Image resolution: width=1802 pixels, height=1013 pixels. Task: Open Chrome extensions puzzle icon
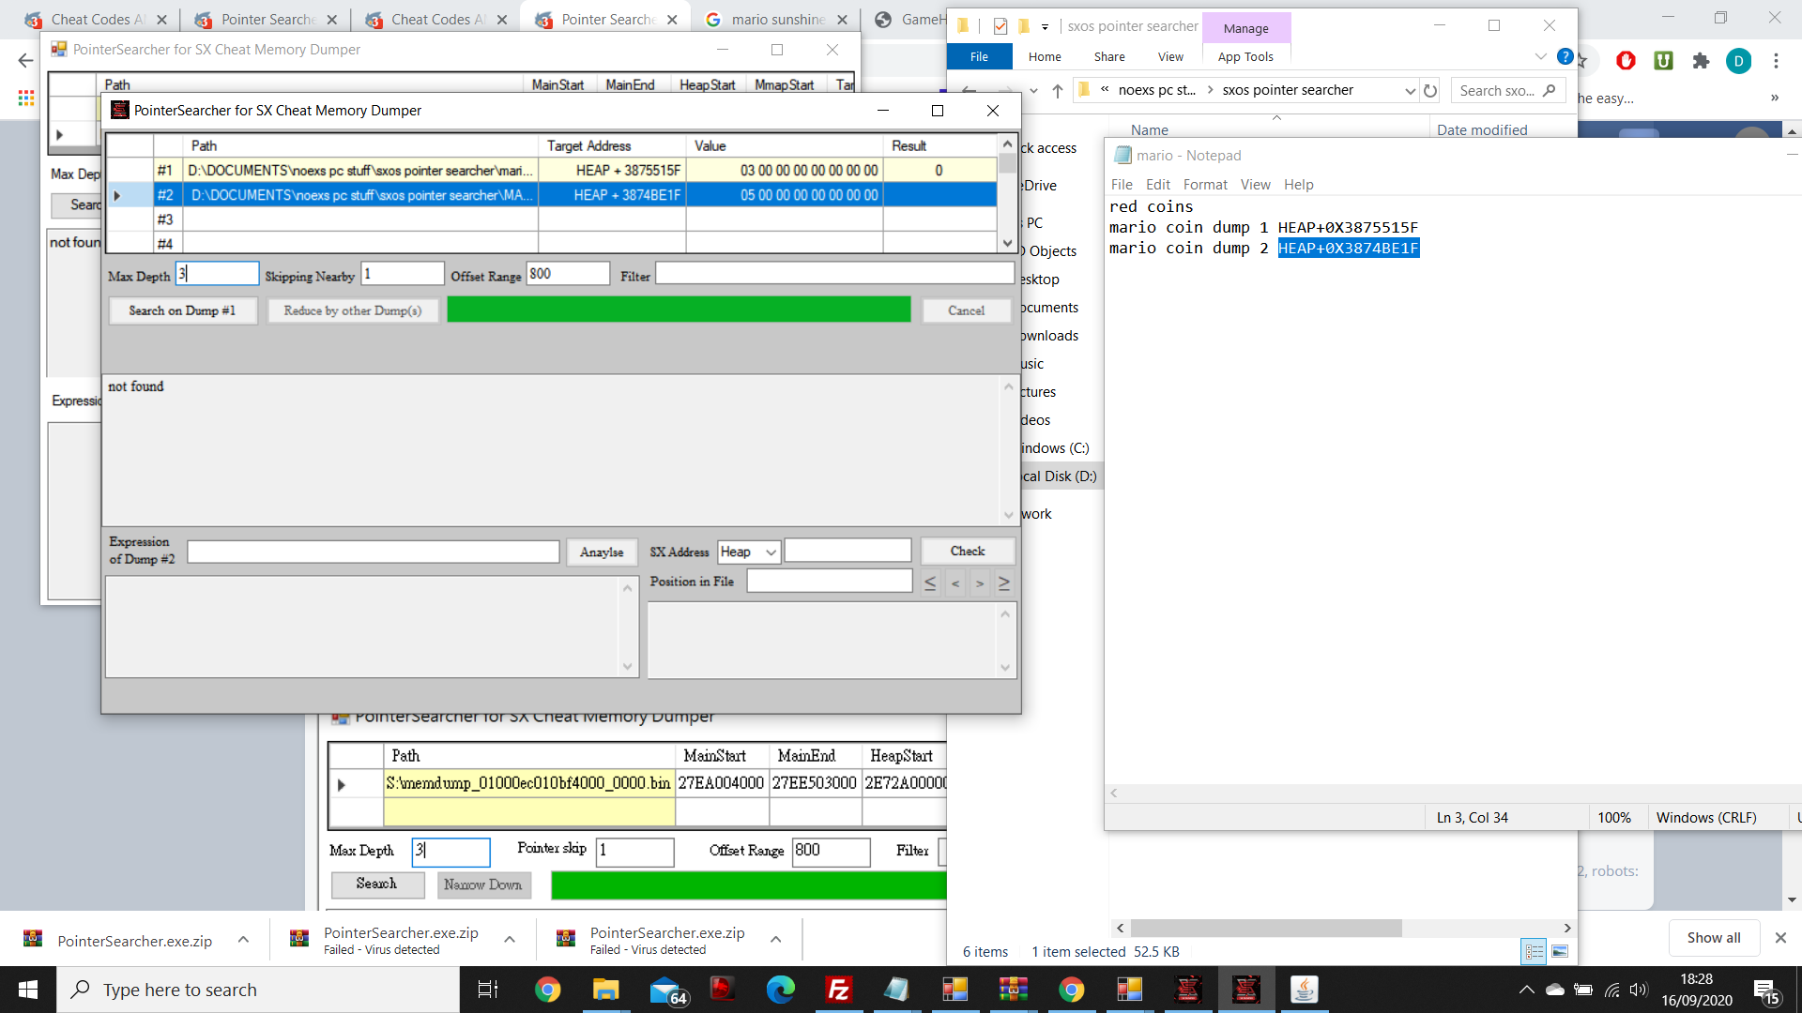(x=1701, y=61)
